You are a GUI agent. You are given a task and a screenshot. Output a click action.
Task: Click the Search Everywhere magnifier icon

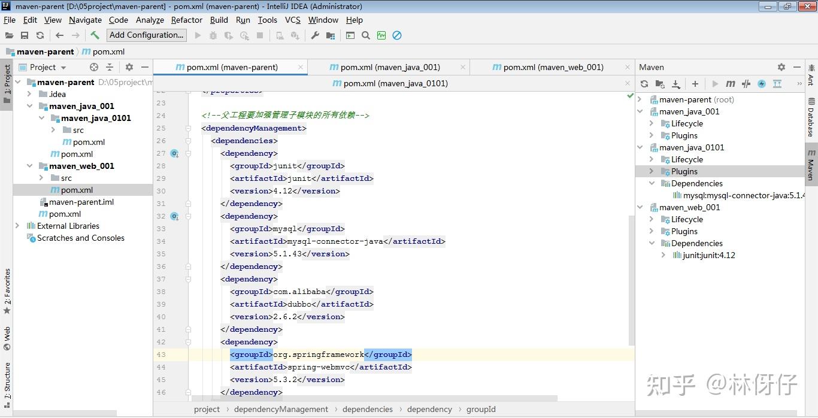366,35
